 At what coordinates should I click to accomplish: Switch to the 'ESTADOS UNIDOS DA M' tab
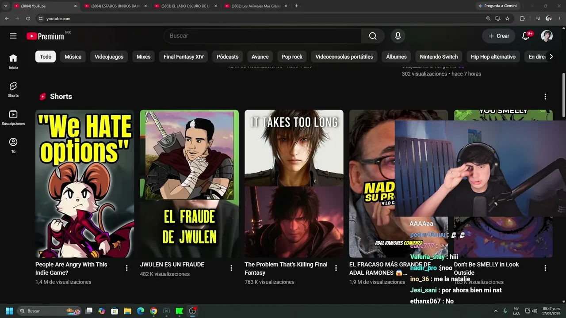click(x=116, y=6)
